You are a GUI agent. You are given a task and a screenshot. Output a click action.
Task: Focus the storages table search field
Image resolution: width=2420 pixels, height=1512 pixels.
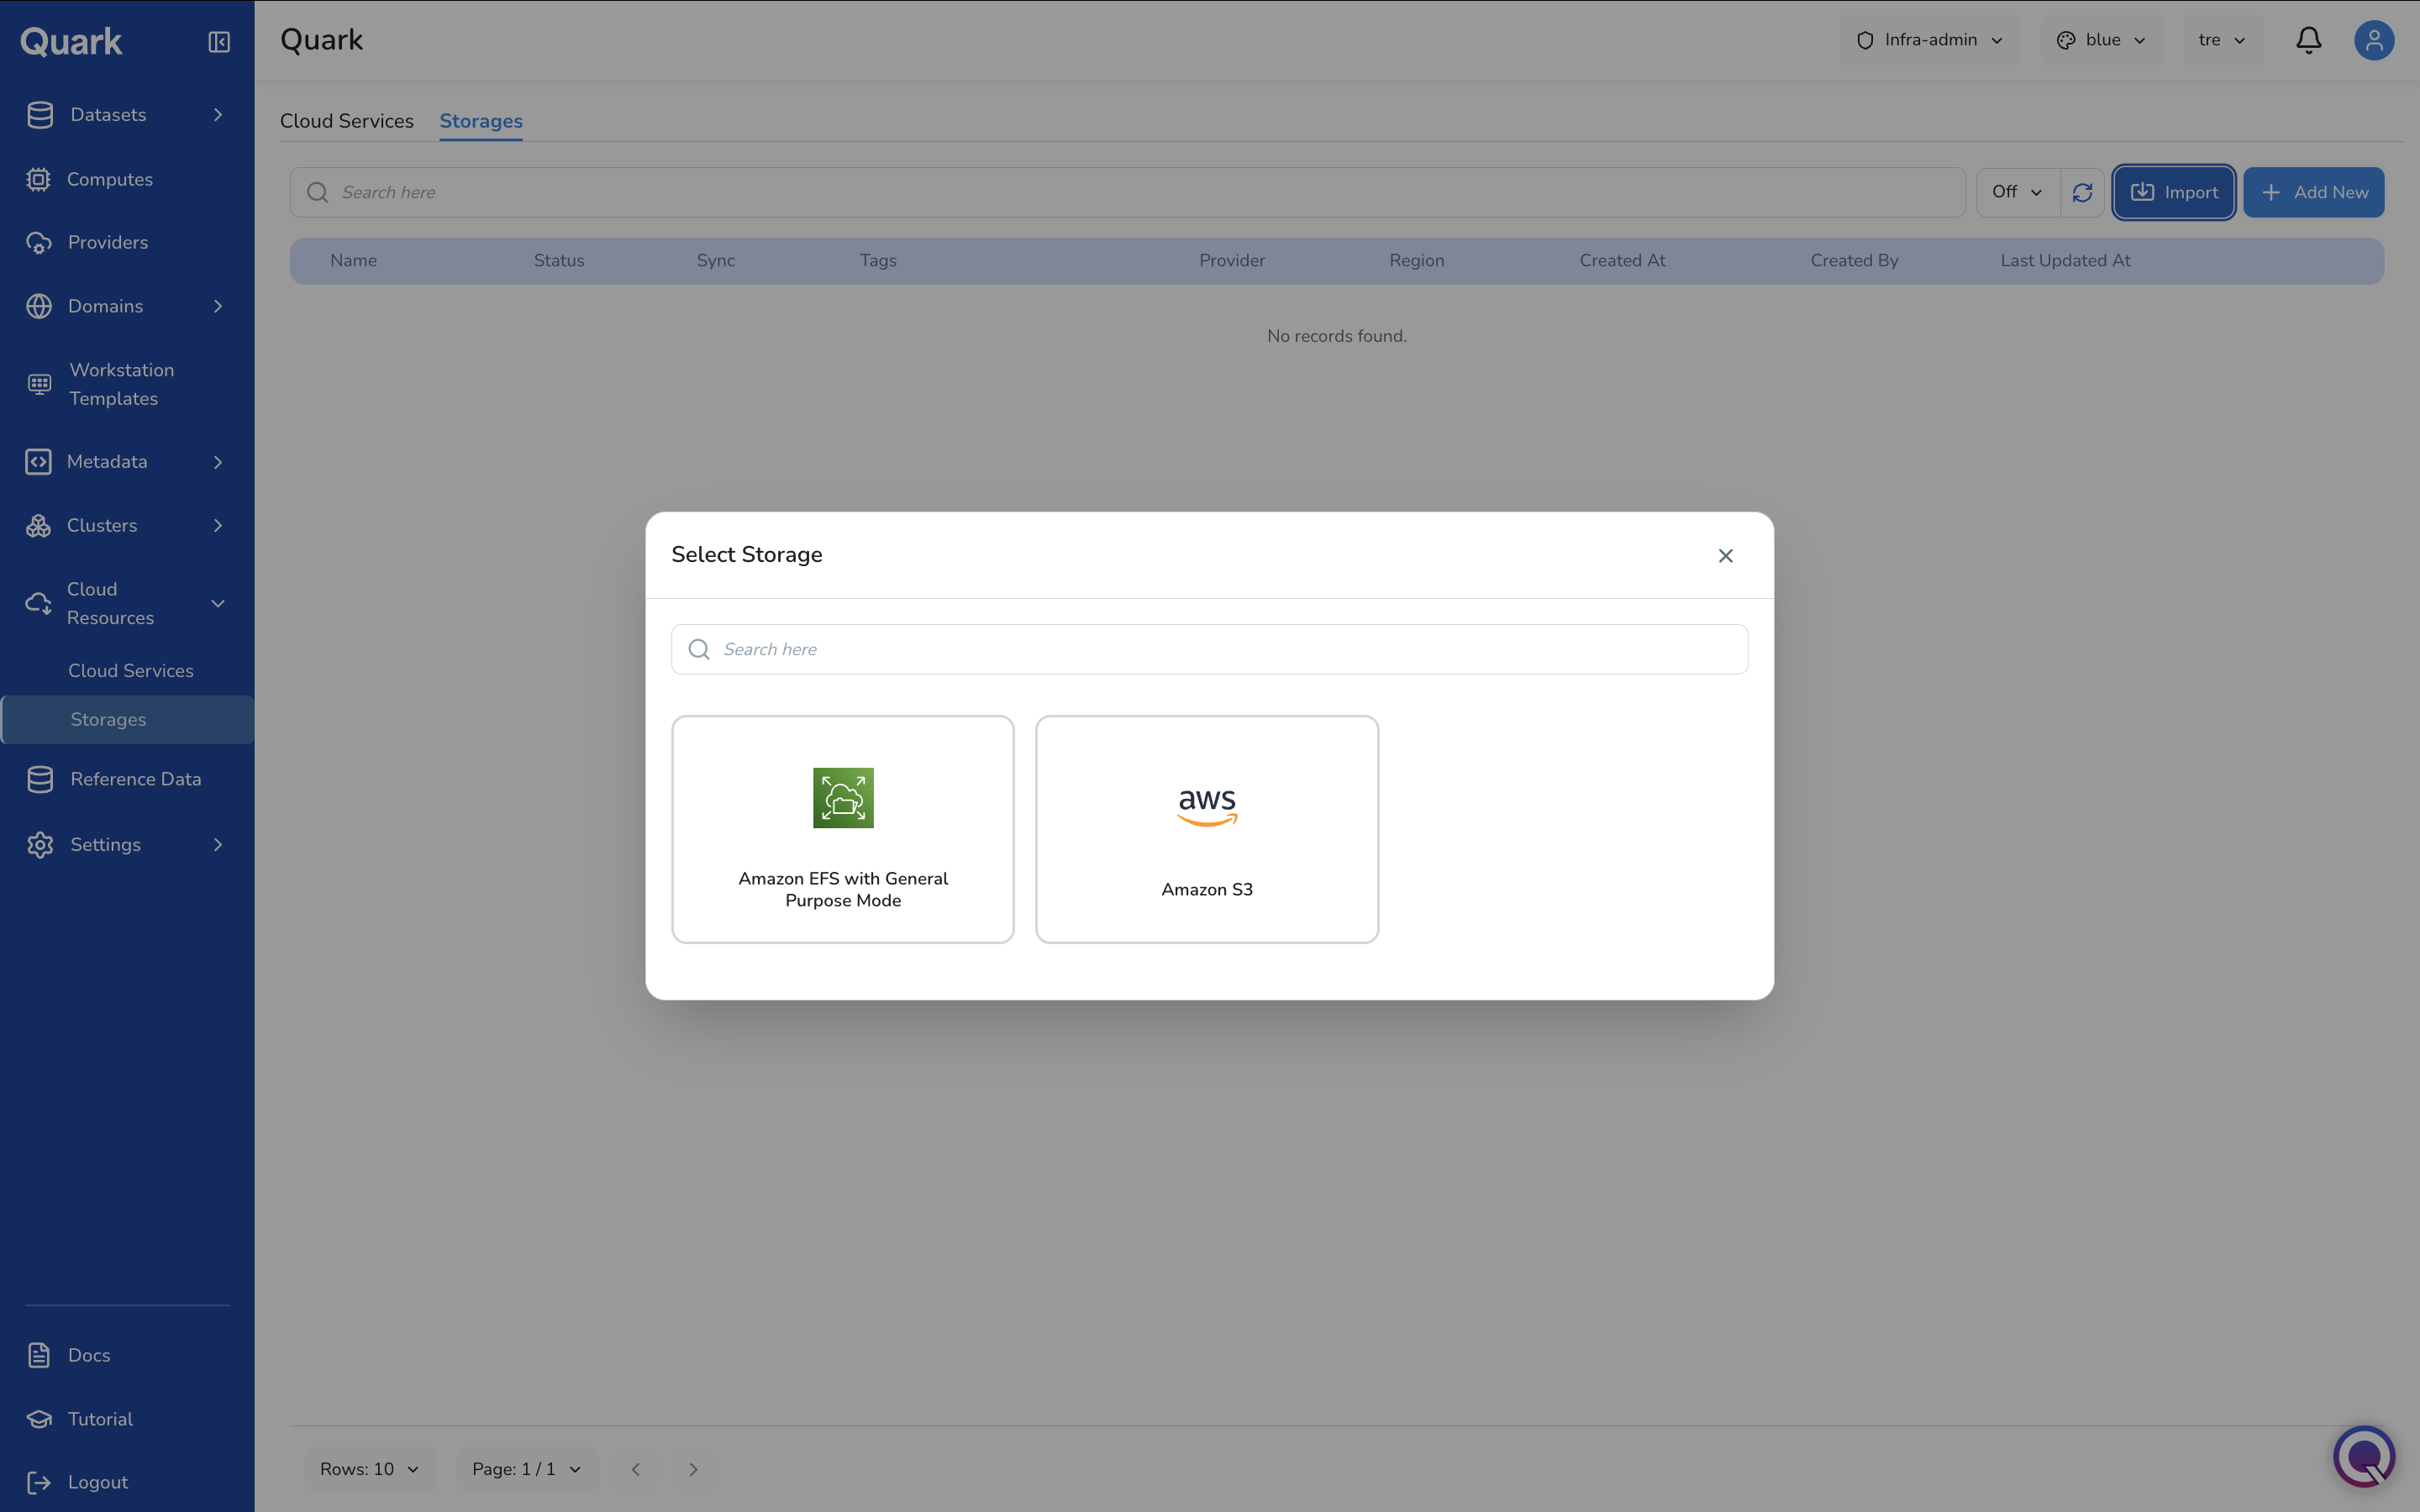(1128, 192)
